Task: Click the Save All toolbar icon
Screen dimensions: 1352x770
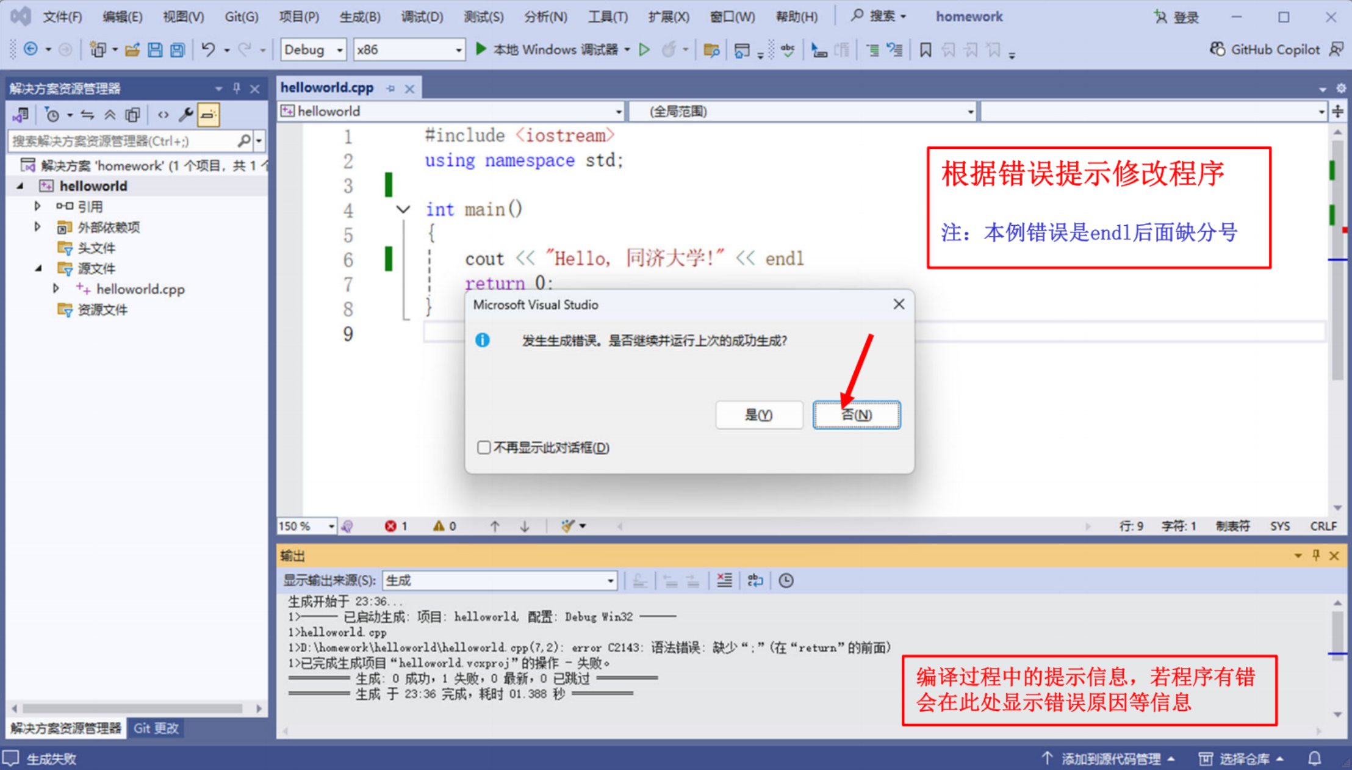Action: coord(178,50)
